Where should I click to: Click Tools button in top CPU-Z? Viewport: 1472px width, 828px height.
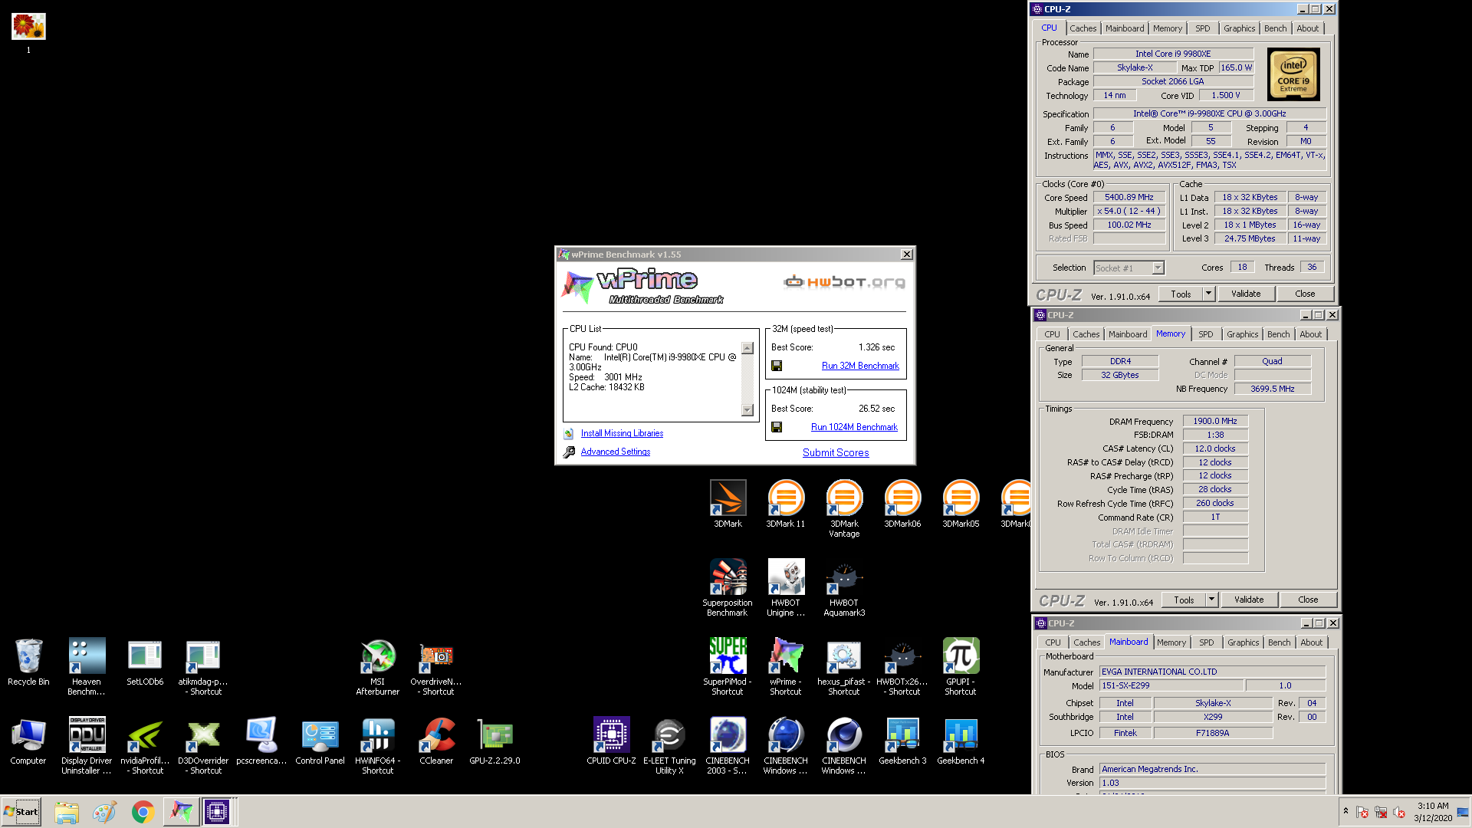pyautogui.click(x=1181, y=294)
